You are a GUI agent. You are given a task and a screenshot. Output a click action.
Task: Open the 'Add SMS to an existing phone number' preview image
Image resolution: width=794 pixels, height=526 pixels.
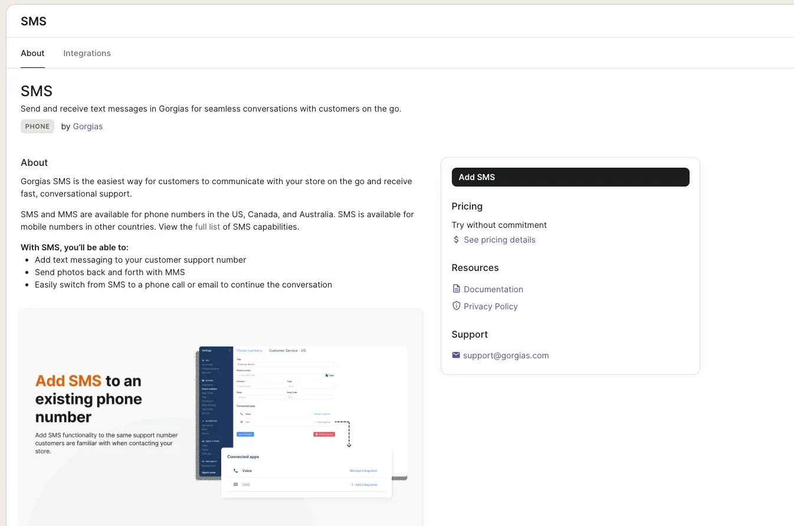coord(221,417)
